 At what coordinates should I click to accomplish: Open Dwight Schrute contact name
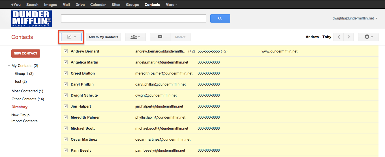tap(84, 95)
